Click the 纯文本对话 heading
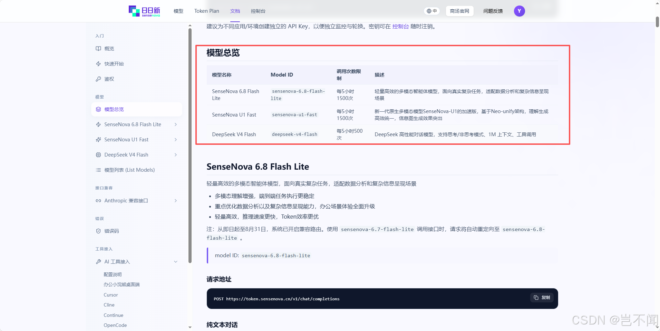660x331 pixels. [x=222, y=325]
